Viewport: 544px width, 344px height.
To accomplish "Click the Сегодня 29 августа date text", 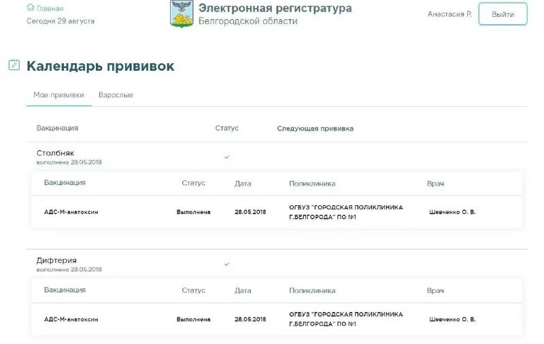I will click(x=61, y=21).
